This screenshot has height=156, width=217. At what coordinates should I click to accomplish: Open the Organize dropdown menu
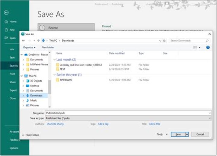coord(29,47)
